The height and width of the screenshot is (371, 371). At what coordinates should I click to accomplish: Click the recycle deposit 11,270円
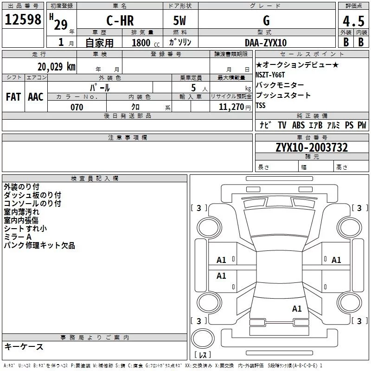point(235,107)
